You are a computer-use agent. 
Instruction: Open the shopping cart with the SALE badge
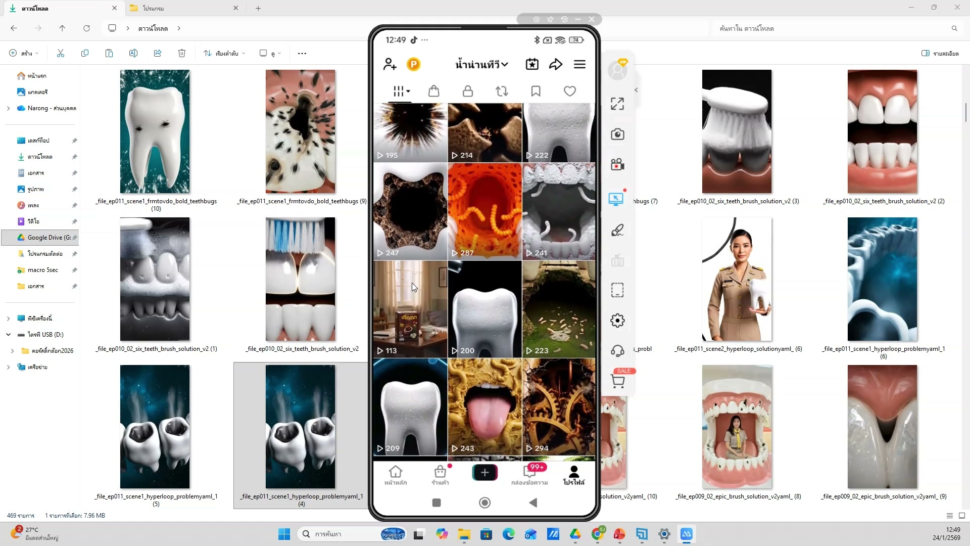click(618, 381)
